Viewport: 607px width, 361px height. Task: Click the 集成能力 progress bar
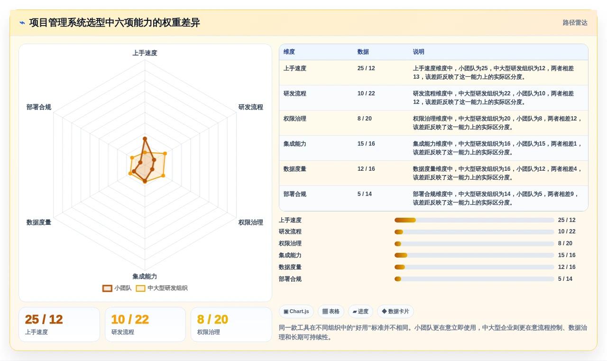[x=474, y=255]
